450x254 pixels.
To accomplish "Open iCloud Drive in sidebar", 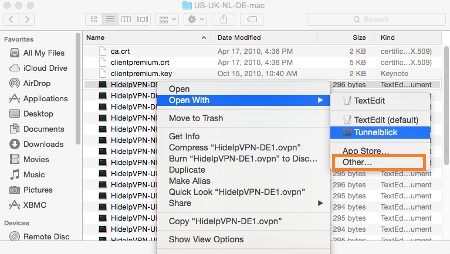I will (x=39, y=68).
